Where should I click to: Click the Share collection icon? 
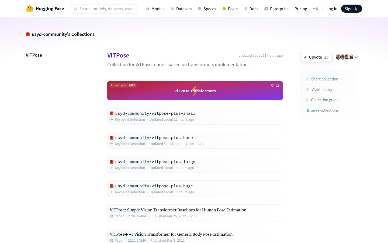point(307,79)
